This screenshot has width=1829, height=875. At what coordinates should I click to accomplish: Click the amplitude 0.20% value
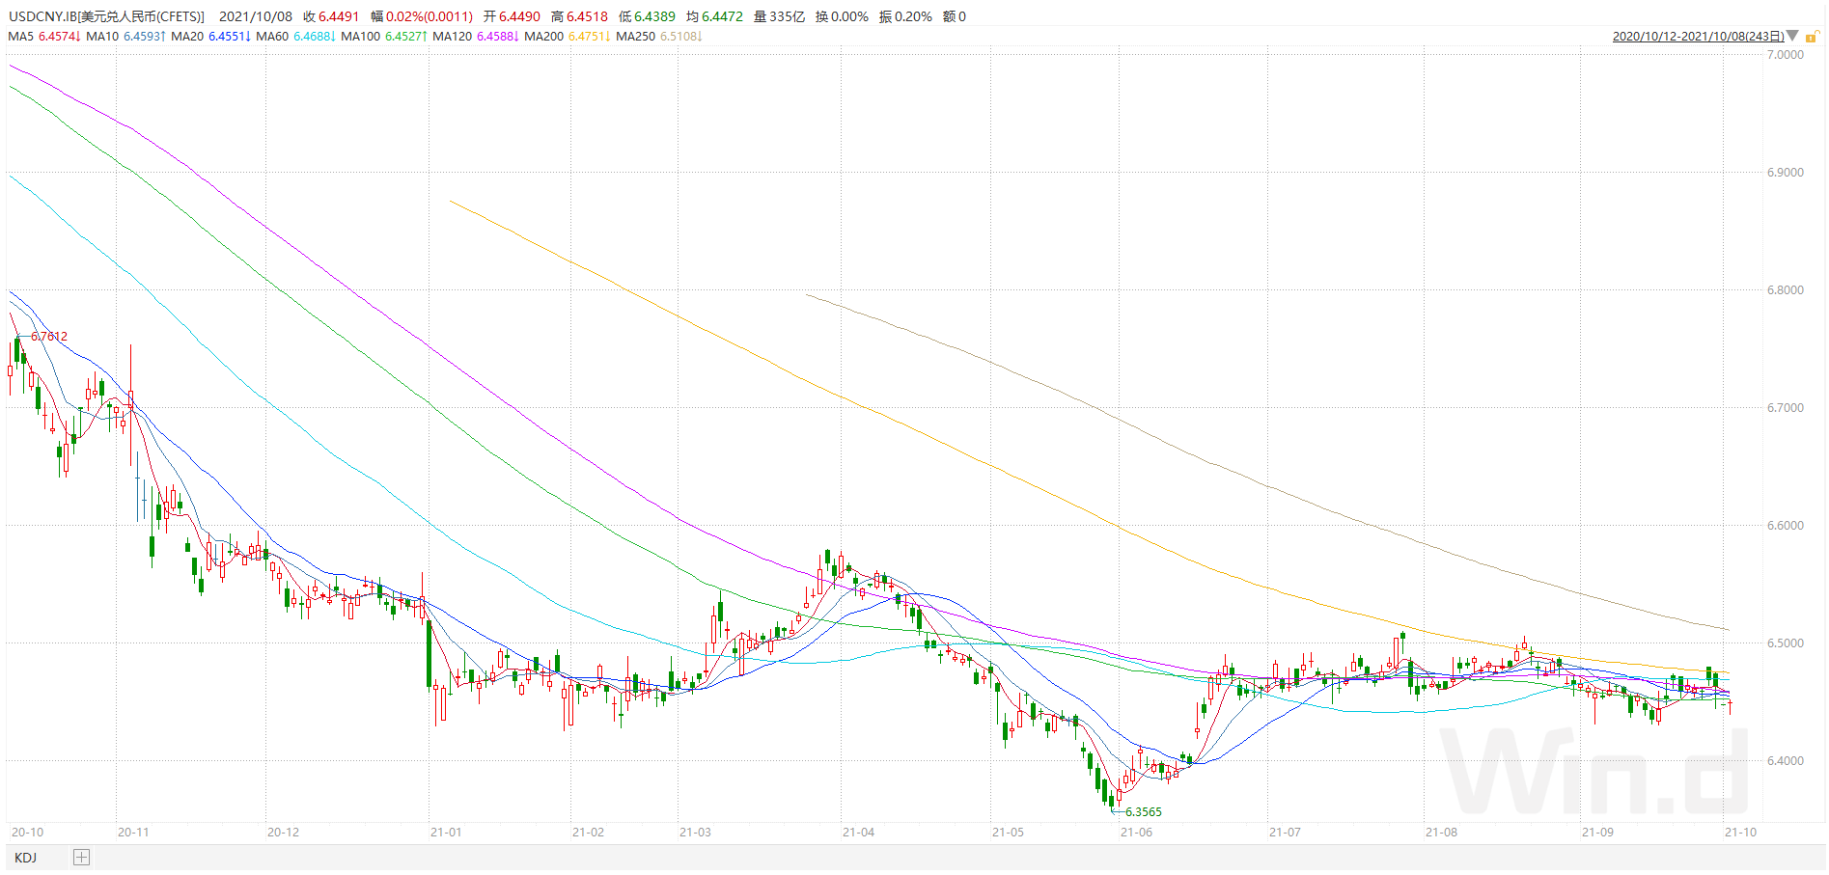[913, 16]
